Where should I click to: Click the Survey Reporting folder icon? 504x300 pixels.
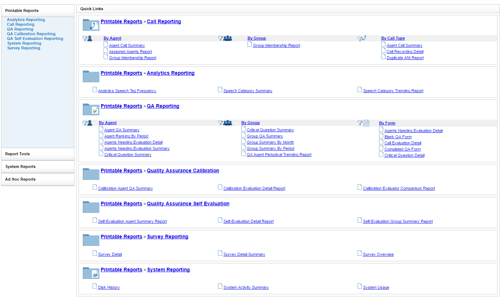[91, 240]
